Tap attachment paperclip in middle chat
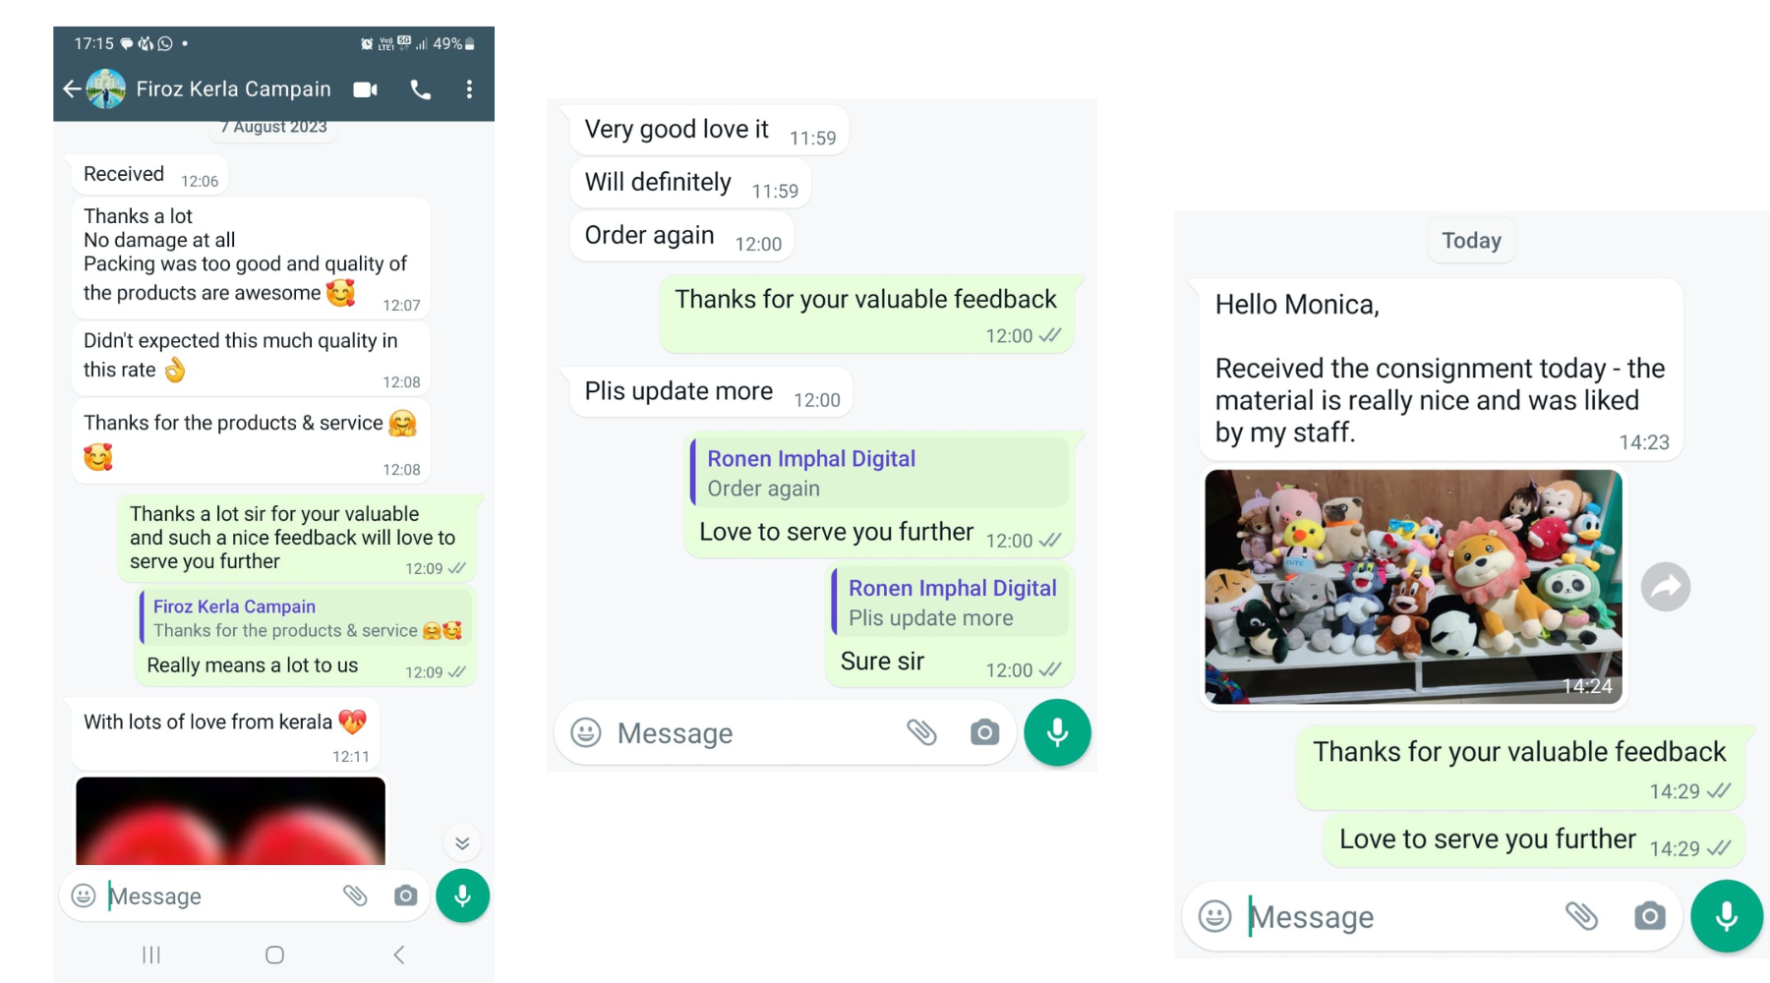Viewport: 1770px width, 983px height. click(x=921, y=732)
